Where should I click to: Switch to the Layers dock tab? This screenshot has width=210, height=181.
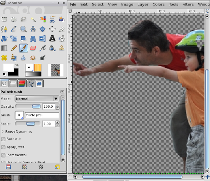13,83
